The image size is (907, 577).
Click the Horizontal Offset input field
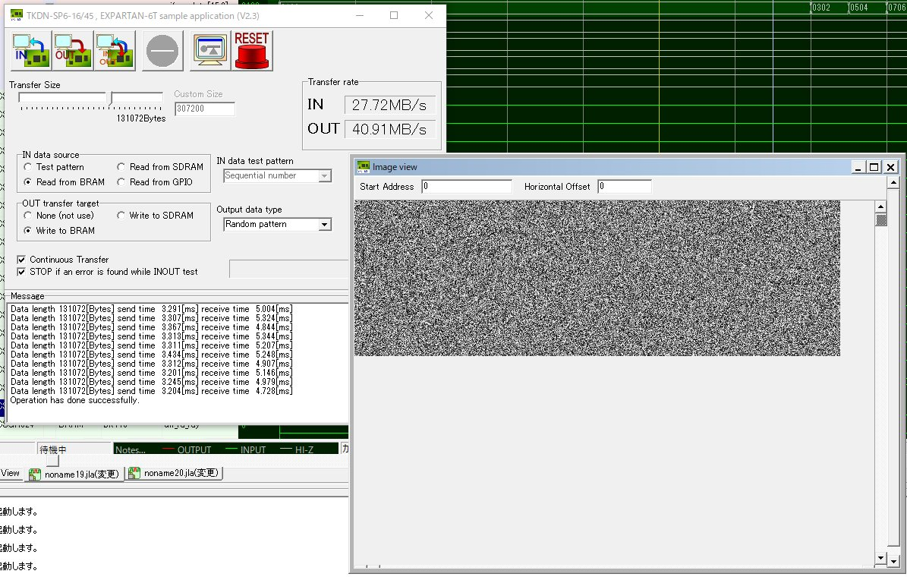click(x=624, y=187)
